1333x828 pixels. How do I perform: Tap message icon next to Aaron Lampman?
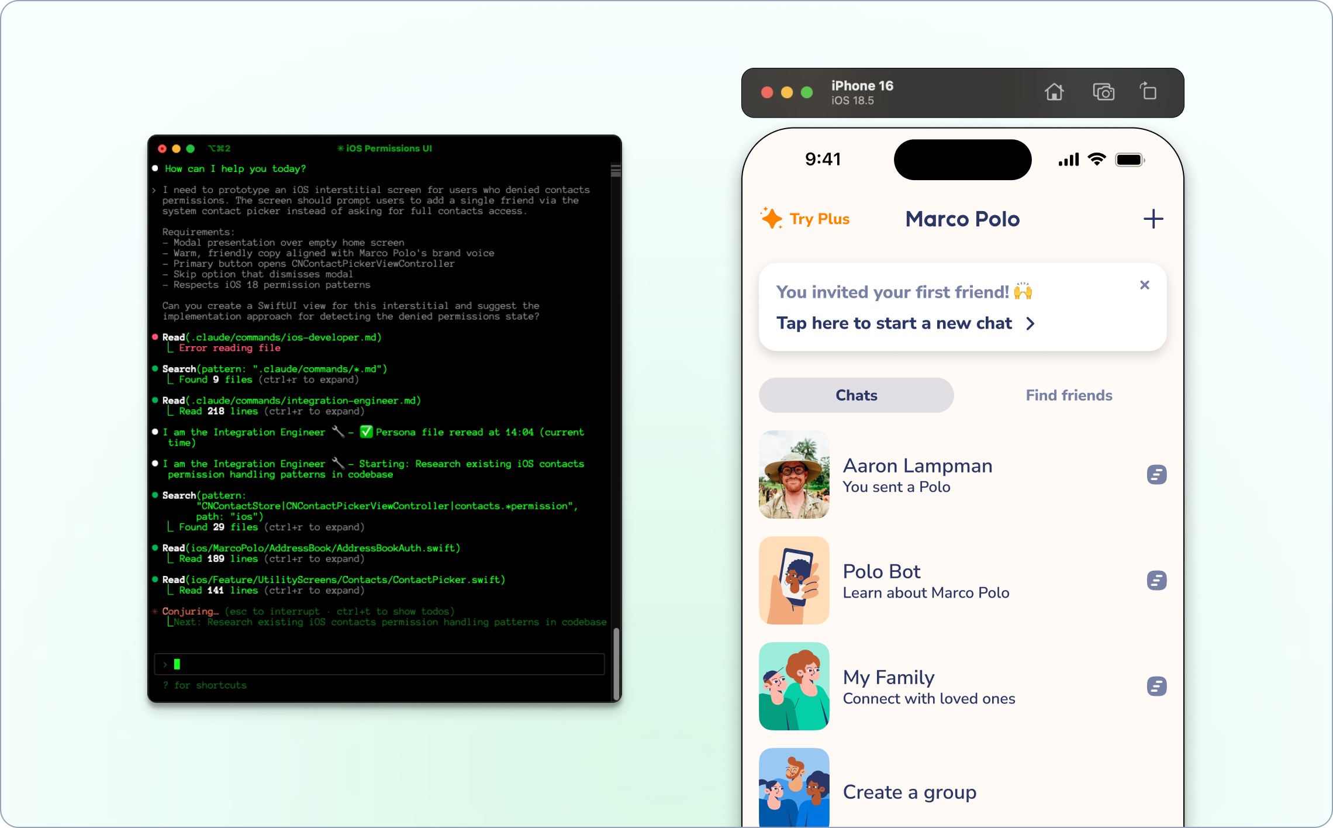1156,474
